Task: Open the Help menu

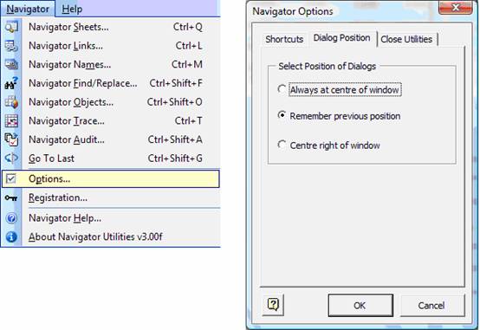Action: (x=72, y=9)
